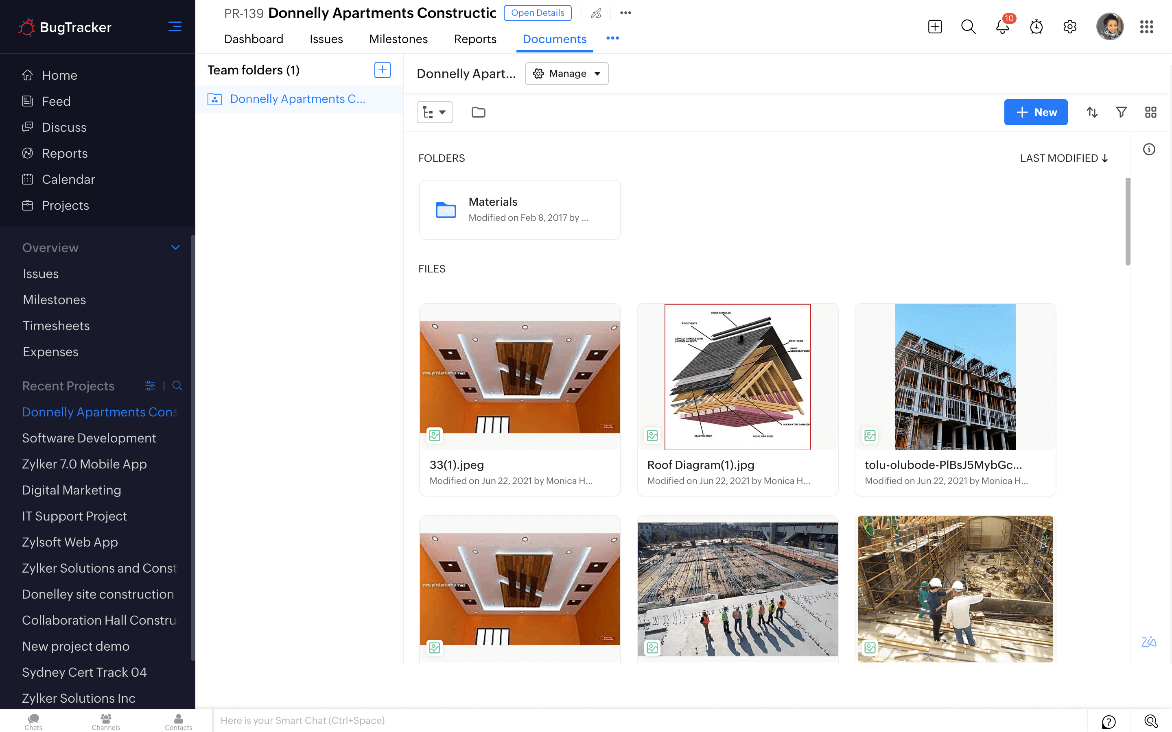This screenshot has height=732, width=1172.
Task: Open the Manage dropdown
Action: click(566, 74)
